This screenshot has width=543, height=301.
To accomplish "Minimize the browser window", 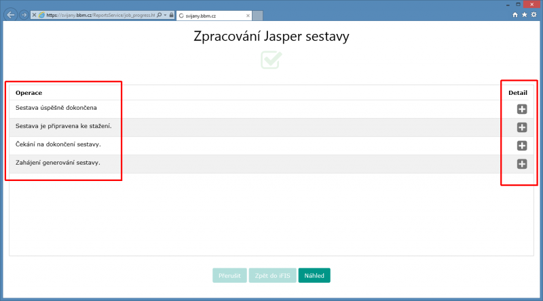I will (x=508, y=5).
